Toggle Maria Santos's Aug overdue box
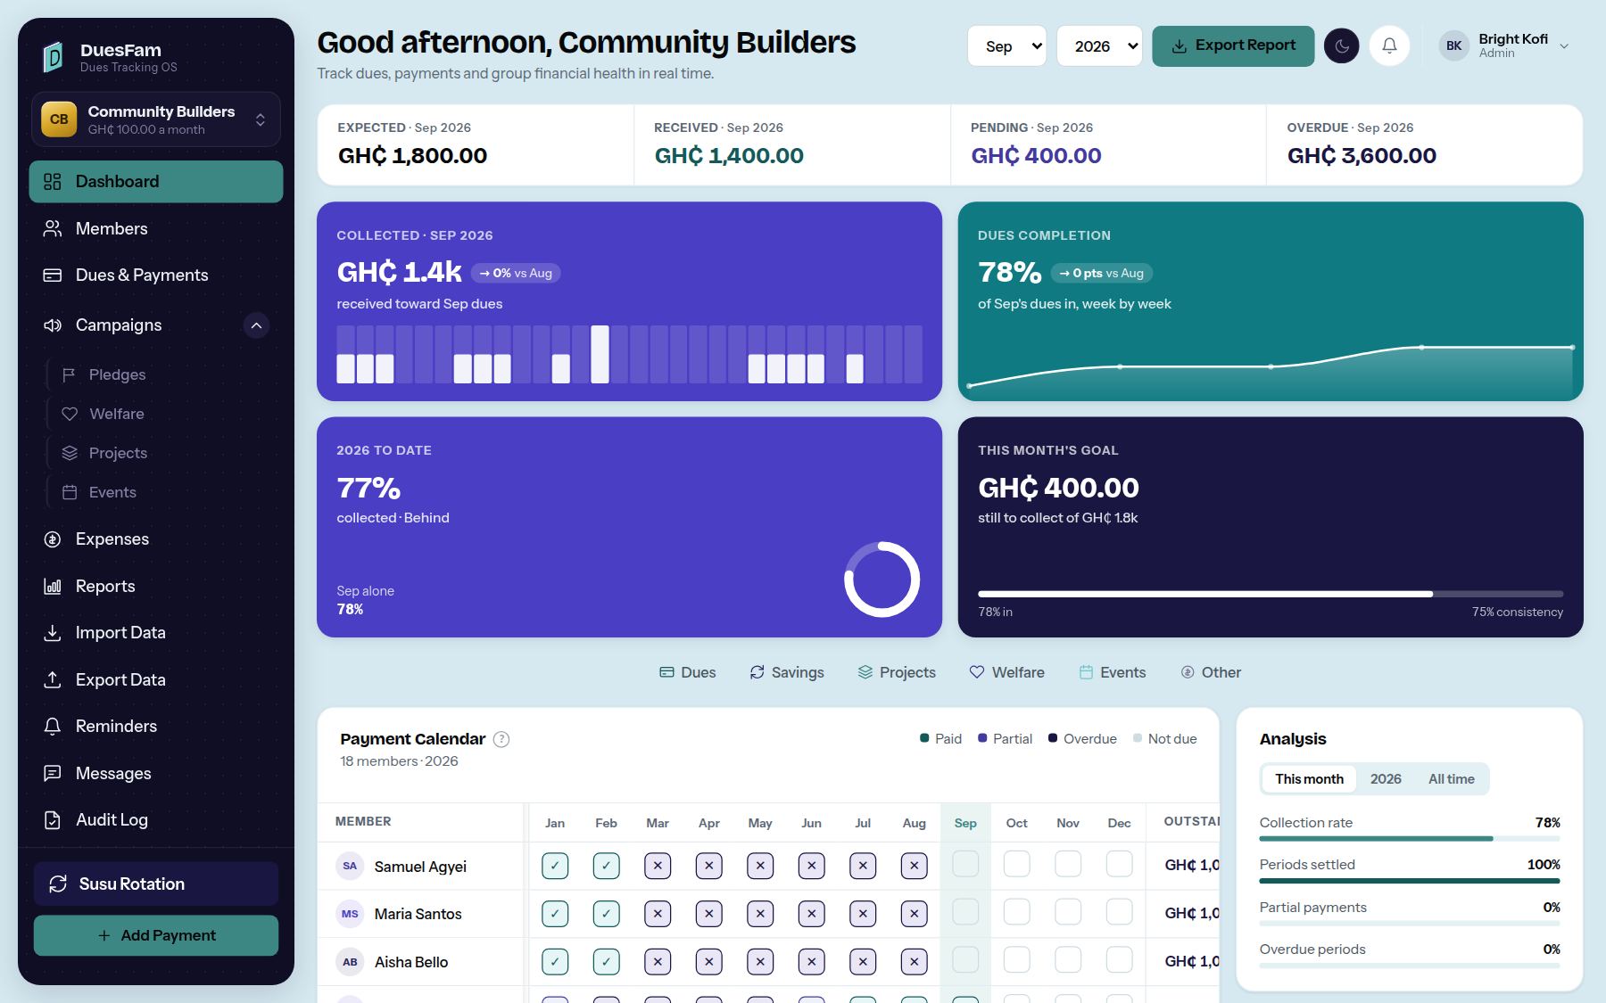The image size is (1606, 1003). pos(914,914)
